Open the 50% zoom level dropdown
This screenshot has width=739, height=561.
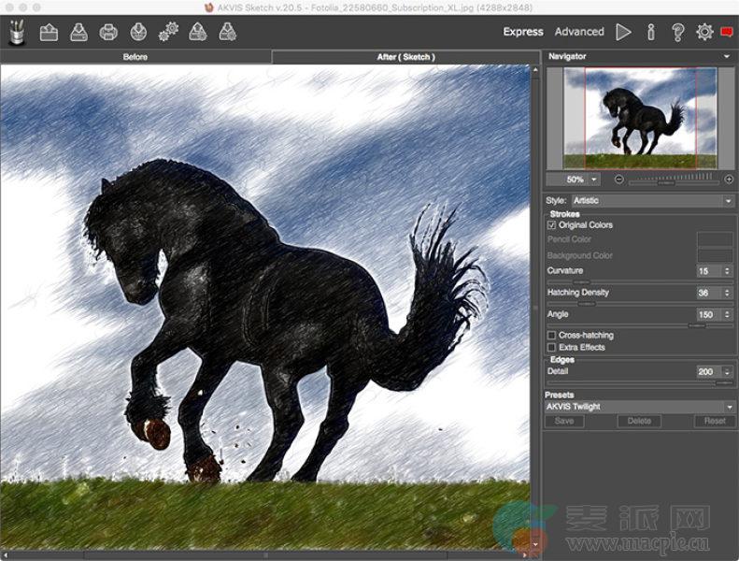pyautogui.click(x=581, y=179)
